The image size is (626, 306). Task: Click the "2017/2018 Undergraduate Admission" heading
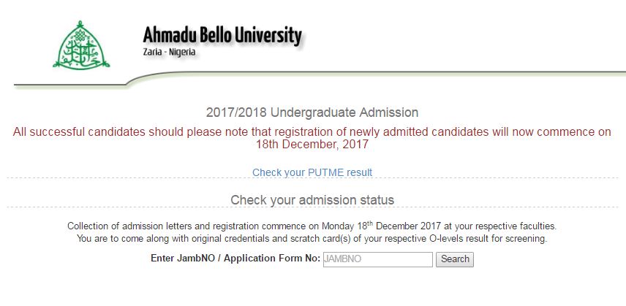pyautogui.click(x=312, y=112)
